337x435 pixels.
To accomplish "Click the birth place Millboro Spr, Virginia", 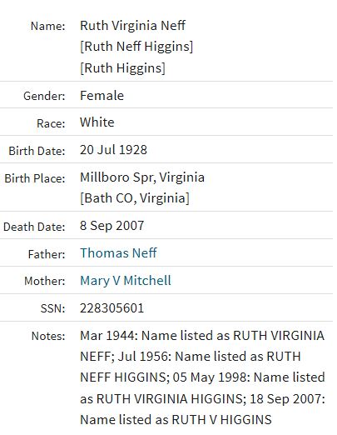I will point(142,177).
